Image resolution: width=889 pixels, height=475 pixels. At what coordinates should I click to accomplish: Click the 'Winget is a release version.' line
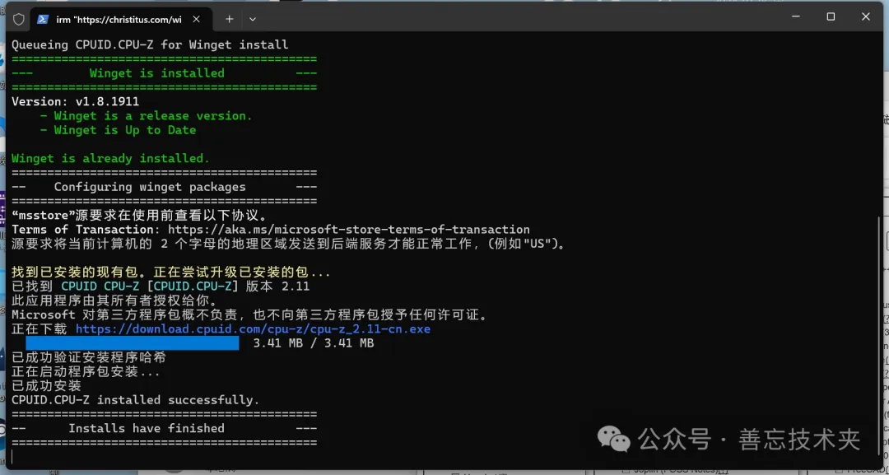[146, 115]
